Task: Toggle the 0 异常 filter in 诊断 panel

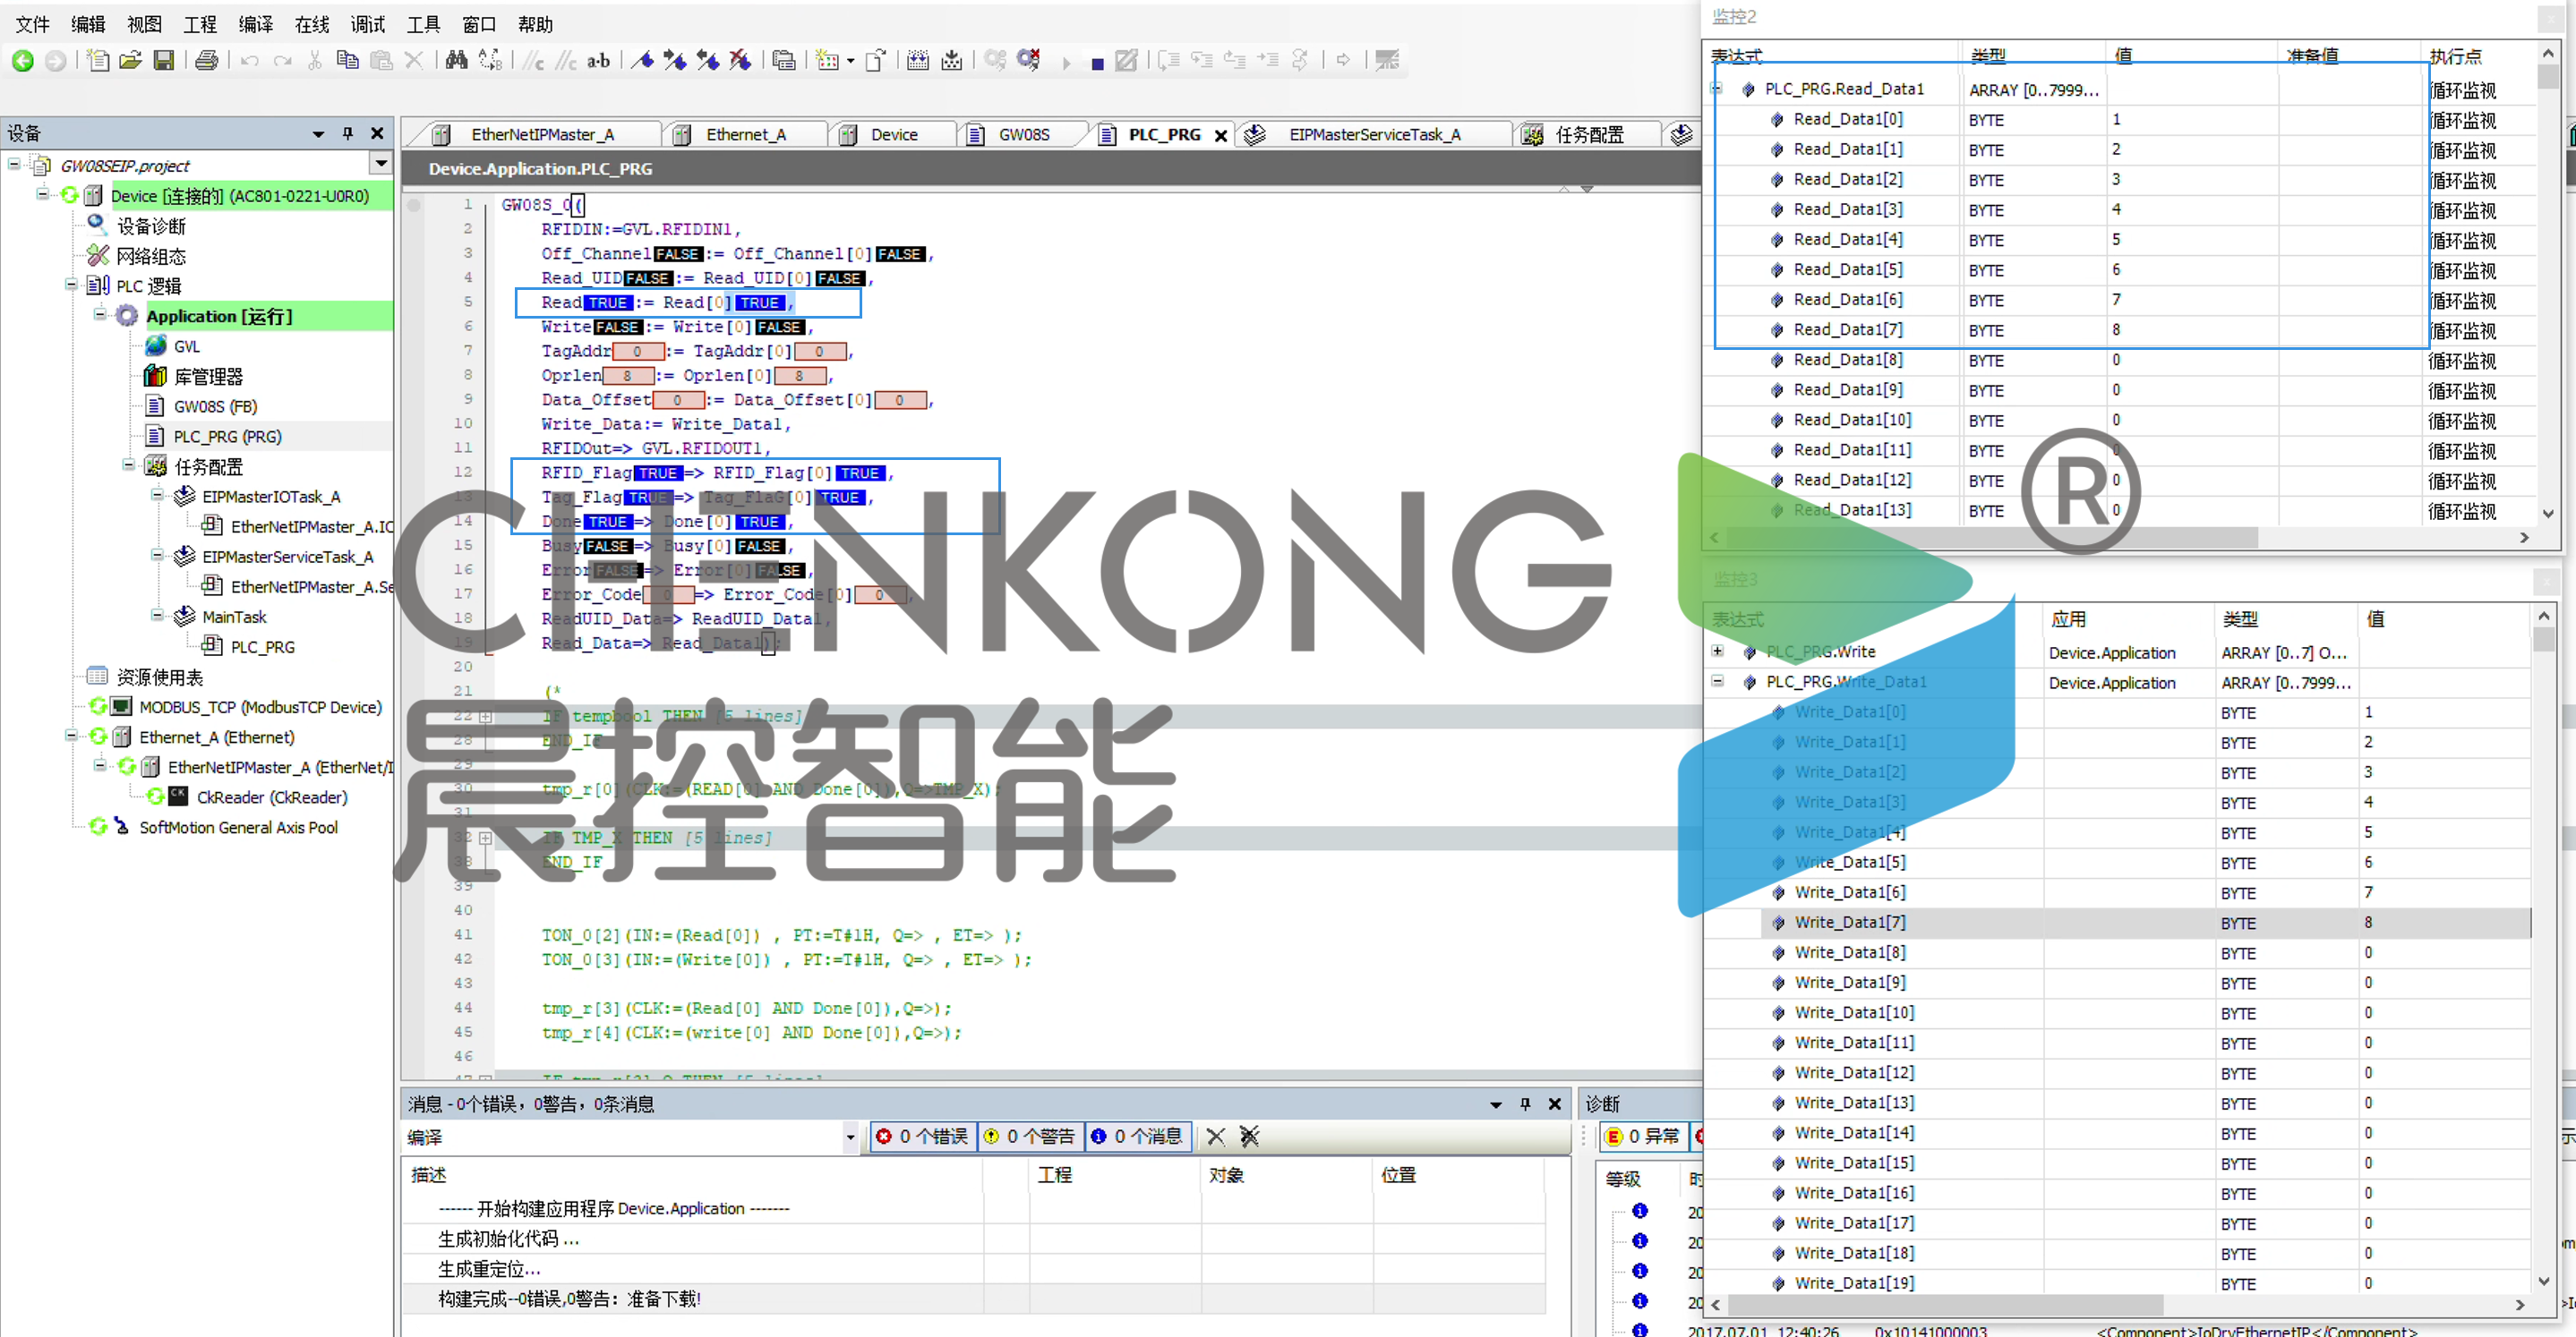Action: click(1643, 1137)
